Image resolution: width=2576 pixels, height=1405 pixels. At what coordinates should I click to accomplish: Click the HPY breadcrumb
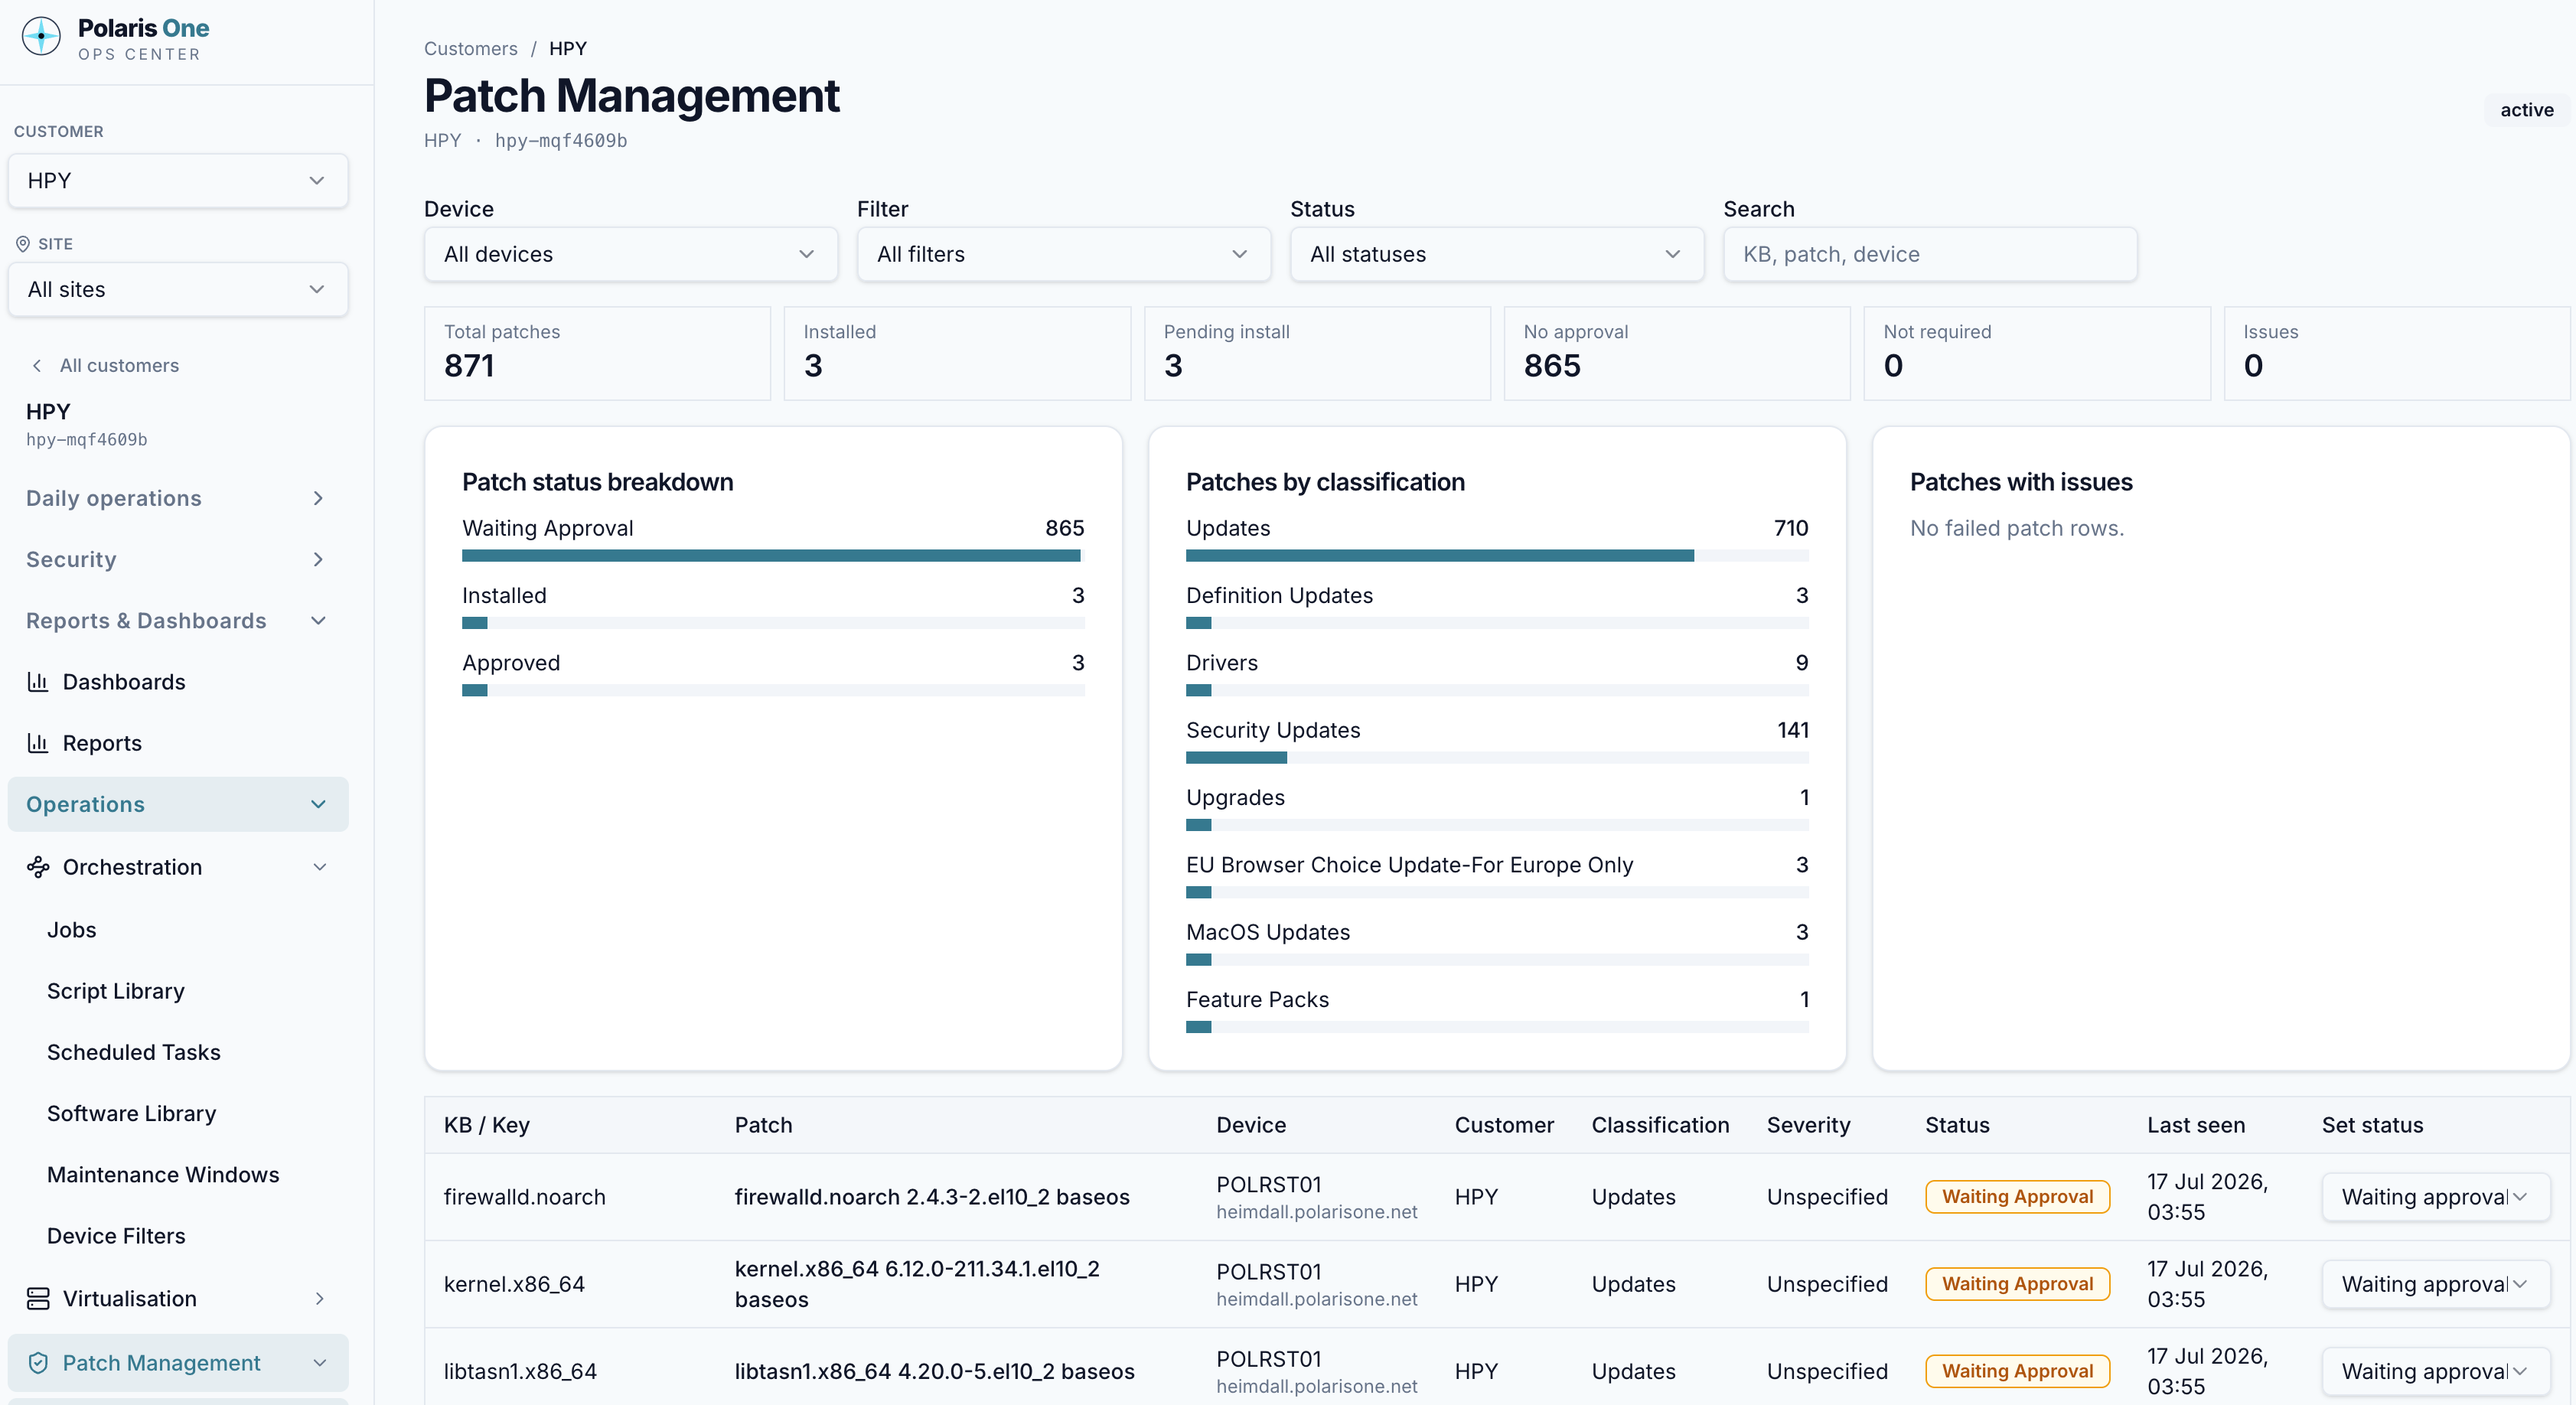(568, 49)
